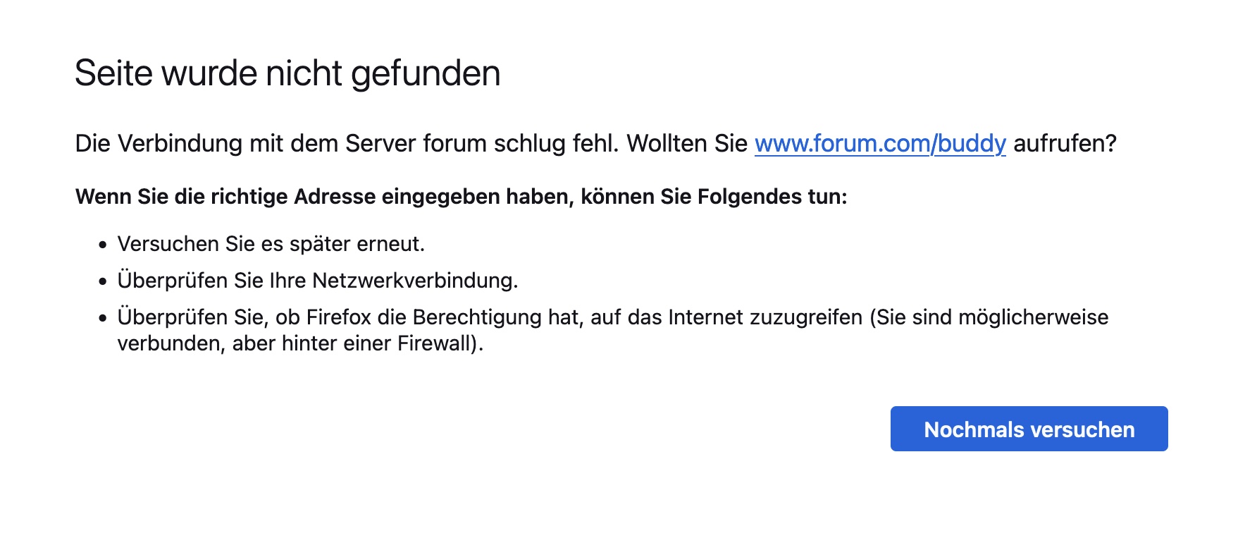Click "Versuchen Sie es später erneut." list item
The image size is (1257, 550).
(271, 244)
